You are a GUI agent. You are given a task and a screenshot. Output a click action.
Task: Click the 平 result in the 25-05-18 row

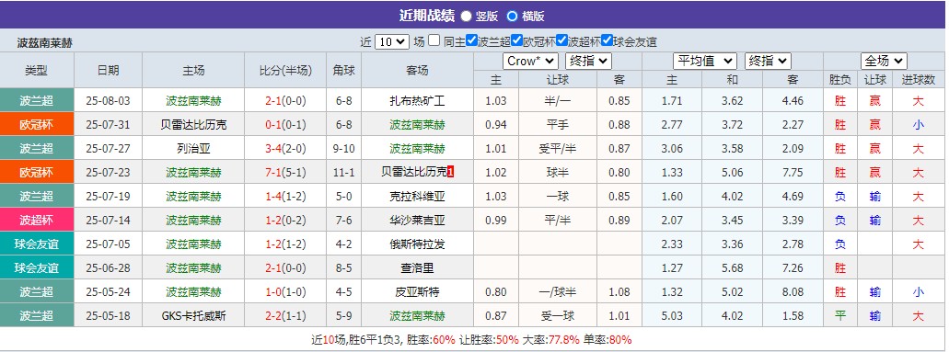840,316
